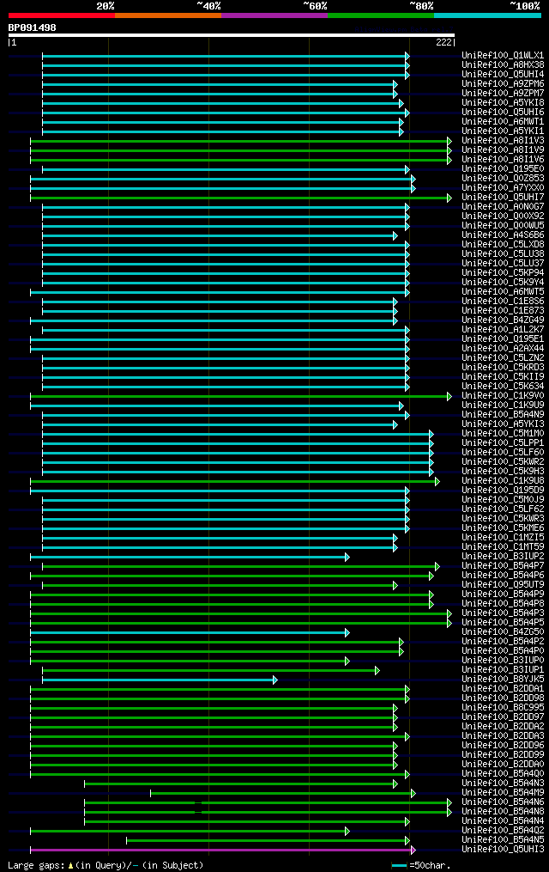Viewport: 549px width, 872px height.
Task: Select the UniRef100_B2DDA1 label
Action: click(503, 689)
